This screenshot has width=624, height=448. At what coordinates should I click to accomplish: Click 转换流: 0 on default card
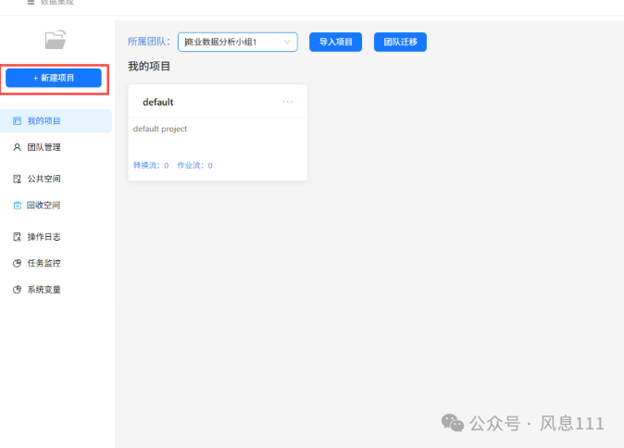[x=151, y=166]
